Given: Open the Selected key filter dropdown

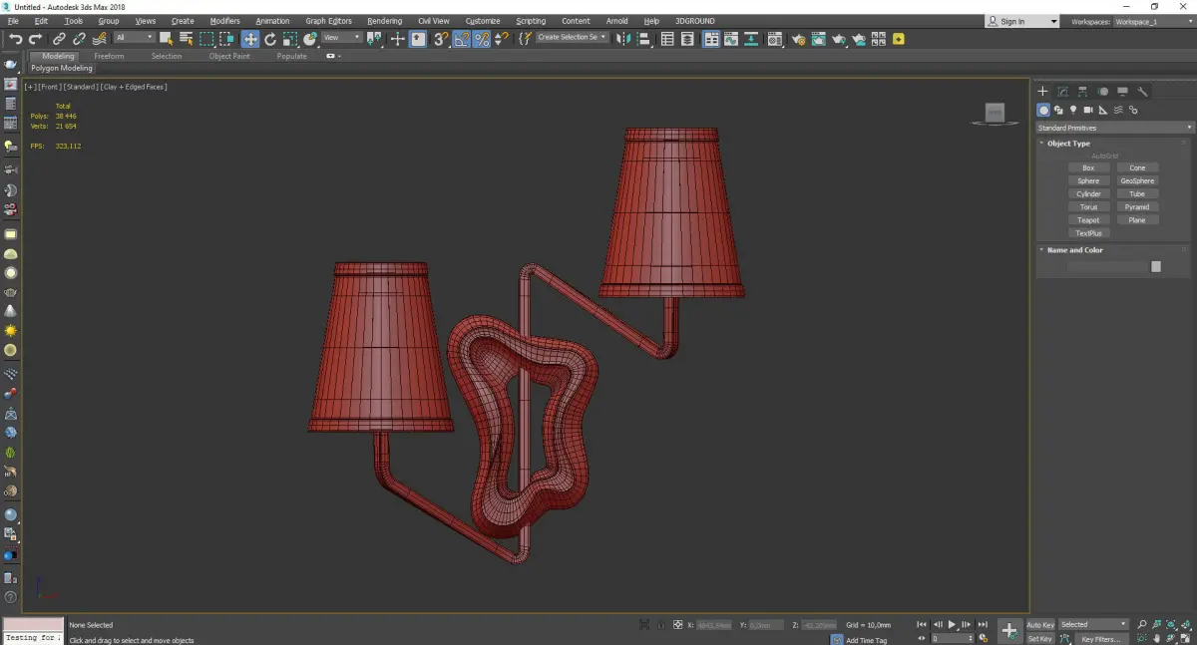Looking at the screenshot, I should 1094,624.
